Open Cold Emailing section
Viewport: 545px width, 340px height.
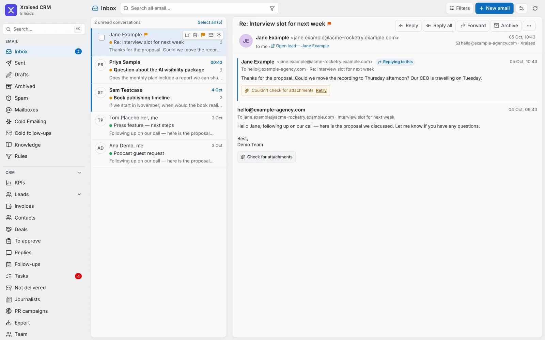[44, 121]
